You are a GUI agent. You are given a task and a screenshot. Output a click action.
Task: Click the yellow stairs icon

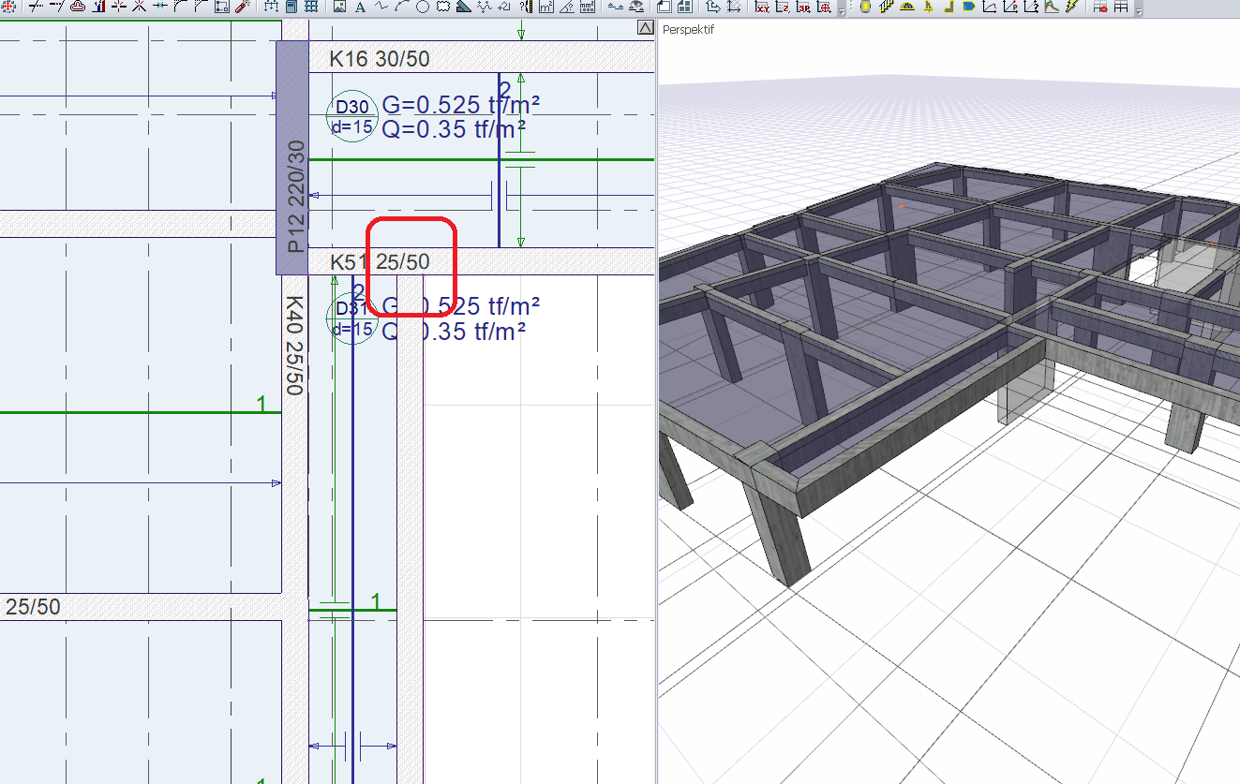click(x=886, y=7)
